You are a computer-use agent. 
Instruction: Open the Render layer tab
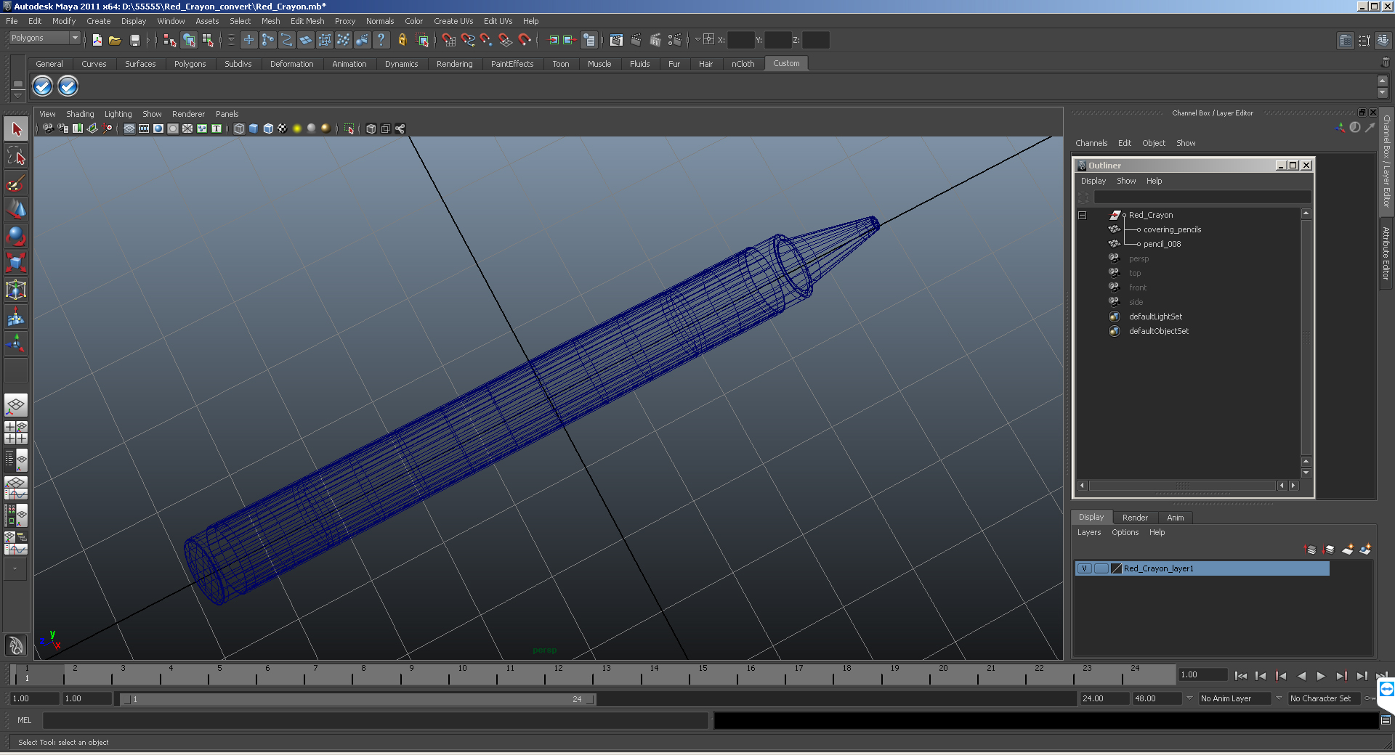1135,518
